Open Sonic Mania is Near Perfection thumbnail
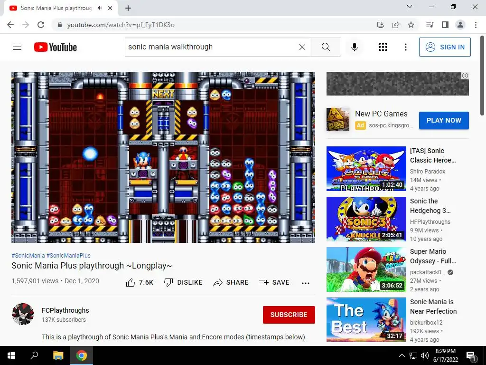The image size is (486, 365). point(366,320)
